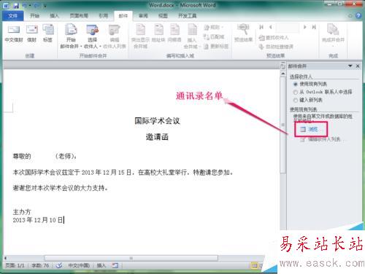Click the Address Block (地址块) icon
Image resolution: width=365 pixels, height=274 pixels.
[x=158, y=34]
